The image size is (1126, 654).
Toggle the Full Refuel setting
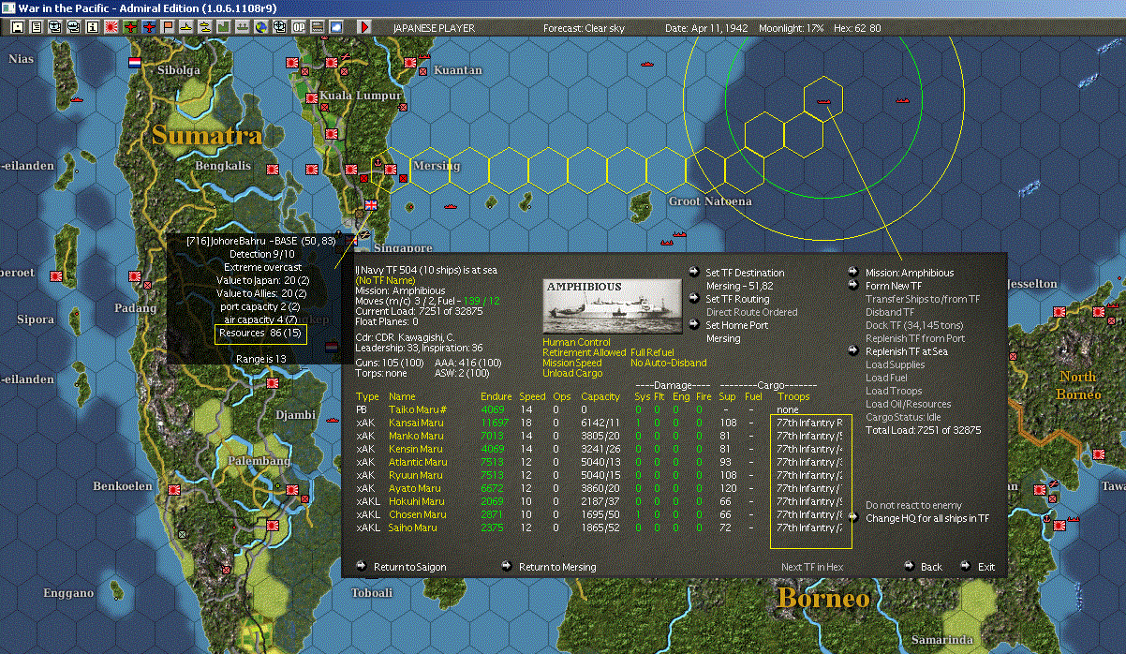tap(653, 352)
